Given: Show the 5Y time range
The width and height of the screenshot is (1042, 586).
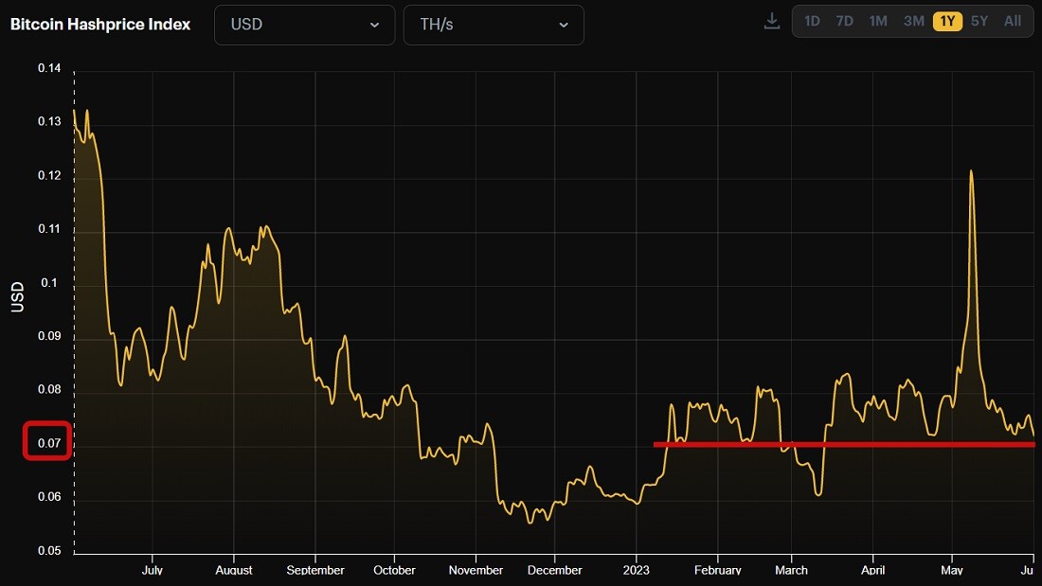Looking at the screenshot, I should click(x=979, y=21).
